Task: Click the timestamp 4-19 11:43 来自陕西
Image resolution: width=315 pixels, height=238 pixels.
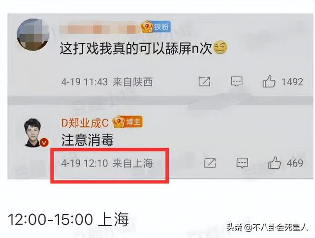Action: (x=107, y=82)
